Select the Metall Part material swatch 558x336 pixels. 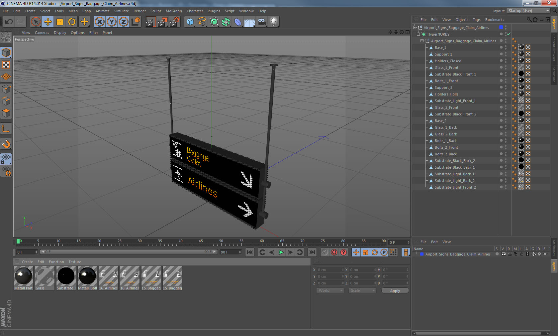click(x=23, y=278)
